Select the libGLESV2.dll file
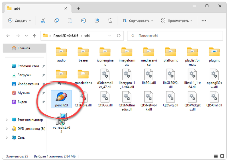Viewport: 228px width, 162px height. tap(170, 79)
